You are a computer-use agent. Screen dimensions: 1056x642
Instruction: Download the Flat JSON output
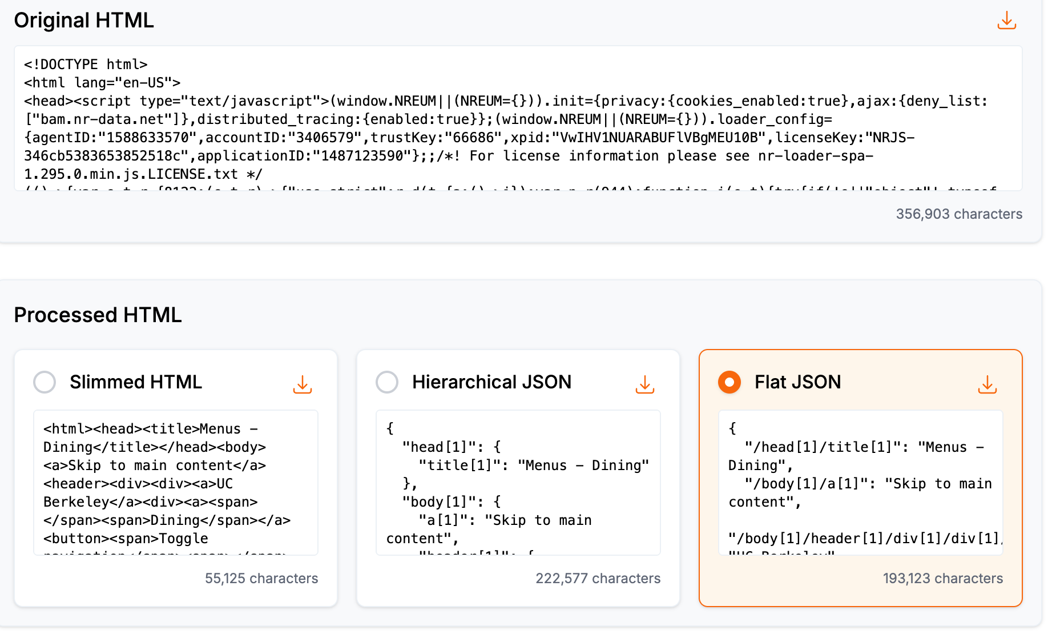point(987,384)
